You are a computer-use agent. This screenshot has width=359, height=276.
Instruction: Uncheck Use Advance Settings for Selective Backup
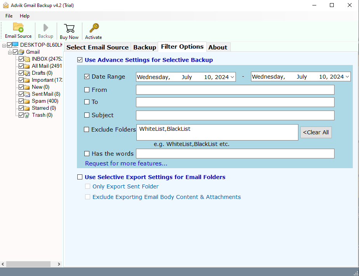click(80, 60)
